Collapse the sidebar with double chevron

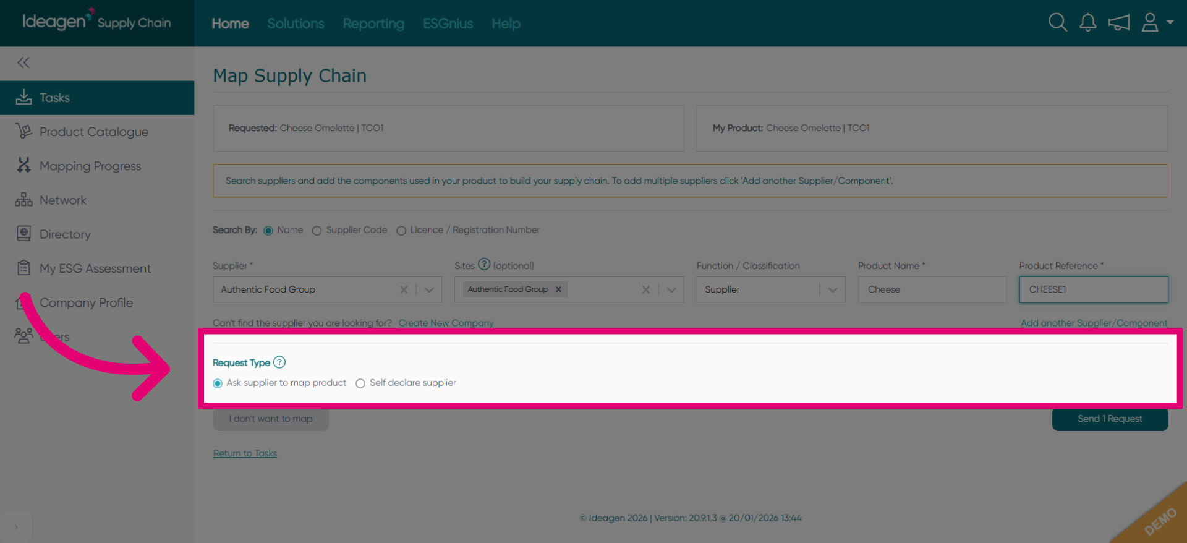click(x=23, y=62)
